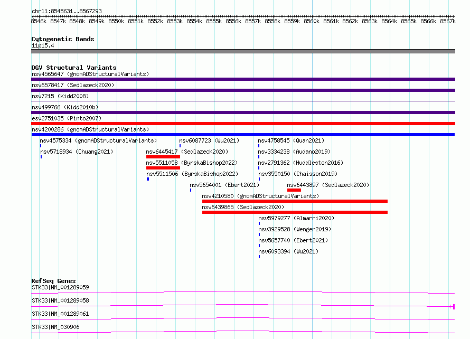470x339 pixels.
Task: Click the 8550k ruler tick label
Action: click(116, 21)
